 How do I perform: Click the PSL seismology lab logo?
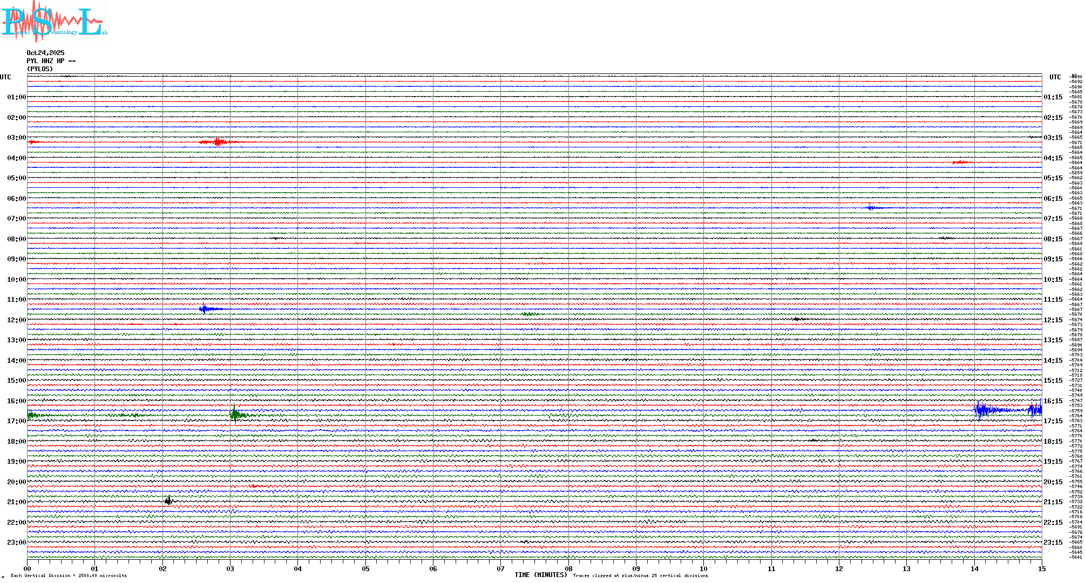pyautogui.click(x=54, y=22)
